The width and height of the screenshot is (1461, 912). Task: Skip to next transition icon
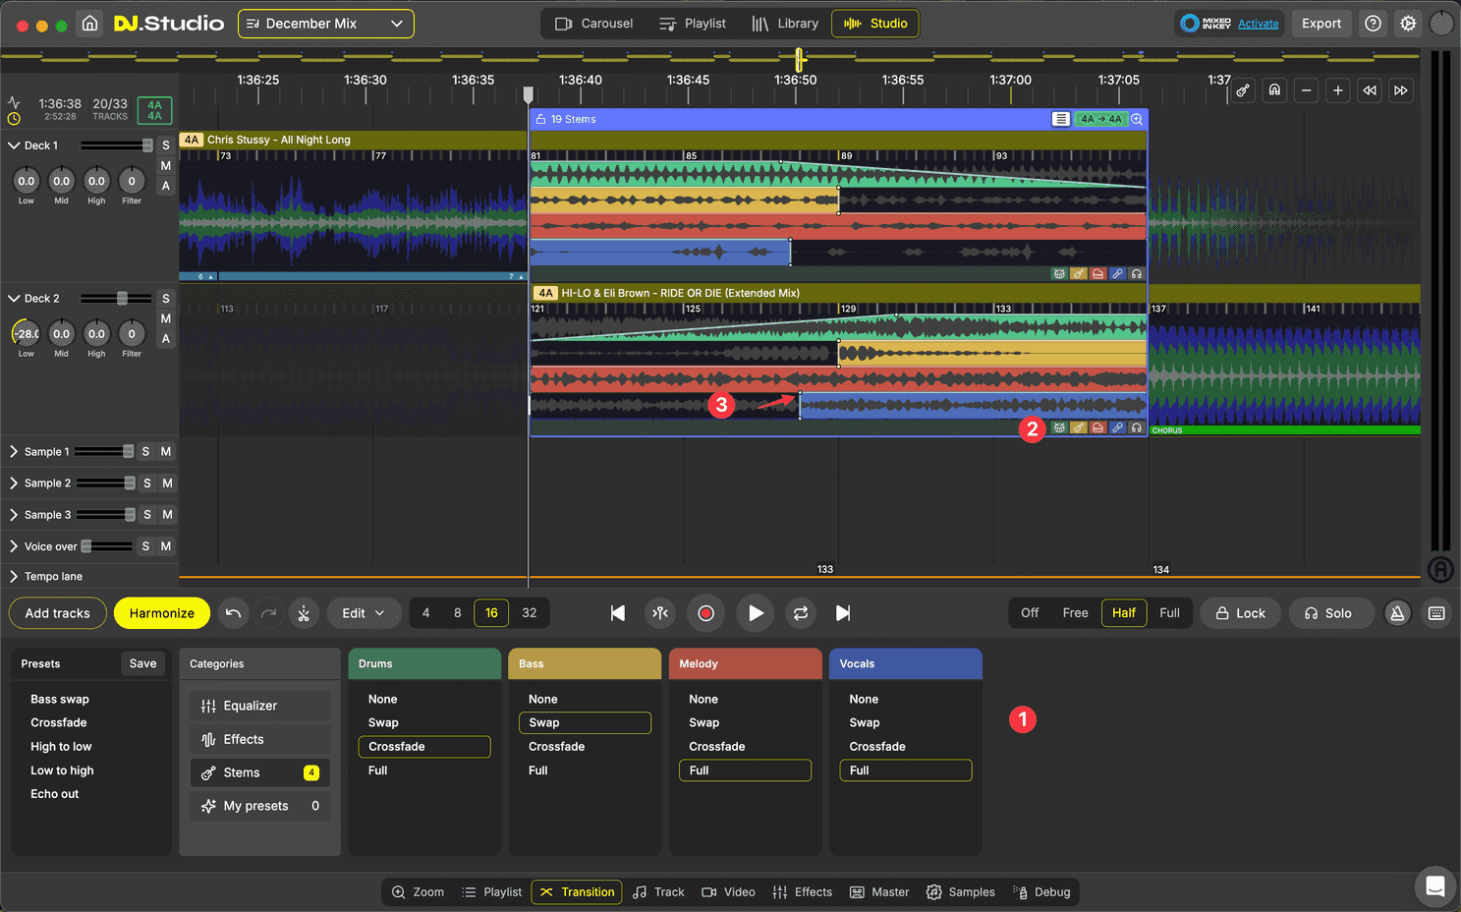coord(843,613)
